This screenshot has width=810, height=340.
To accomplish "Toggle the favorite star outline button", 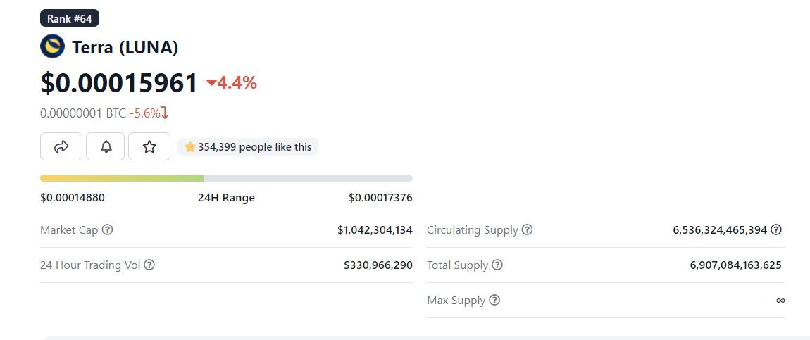I will click(149, 146).
